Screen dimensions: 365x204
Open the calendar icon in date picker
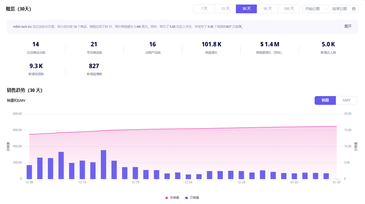[354, 9]
